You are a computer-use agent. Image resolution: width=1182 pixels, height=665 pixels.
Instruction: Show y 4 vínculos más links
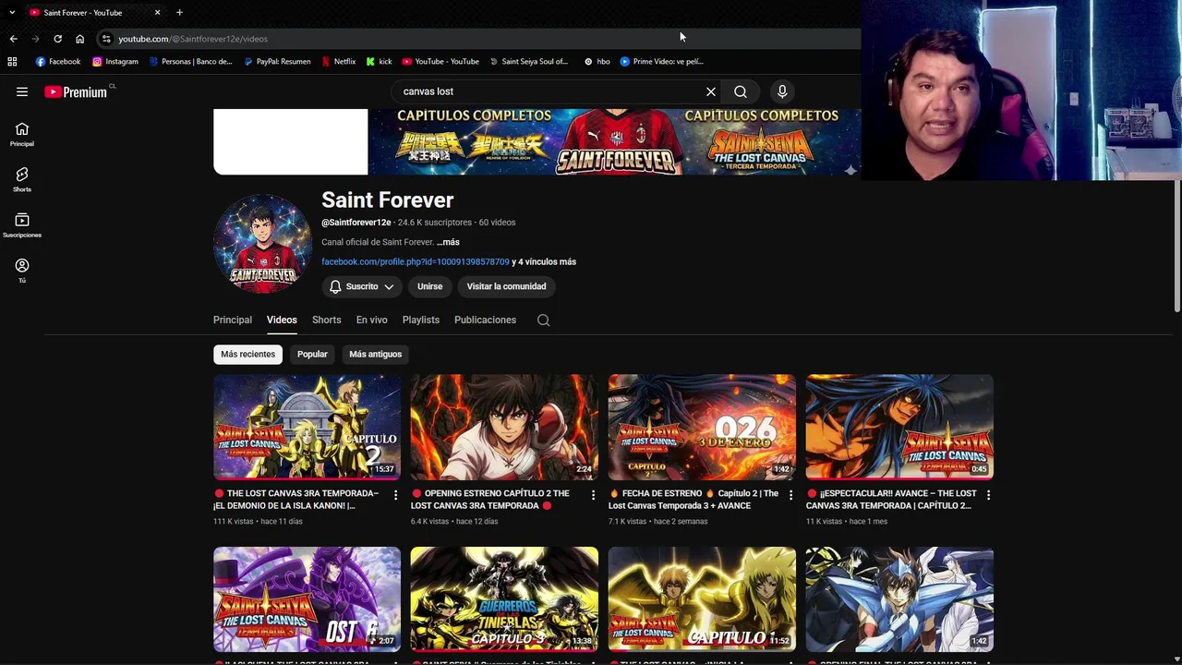544,261
